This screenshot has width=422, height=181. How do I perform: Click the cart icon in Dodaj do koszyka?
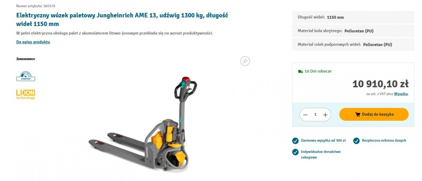pyautogui.click(x=358, y=114)
